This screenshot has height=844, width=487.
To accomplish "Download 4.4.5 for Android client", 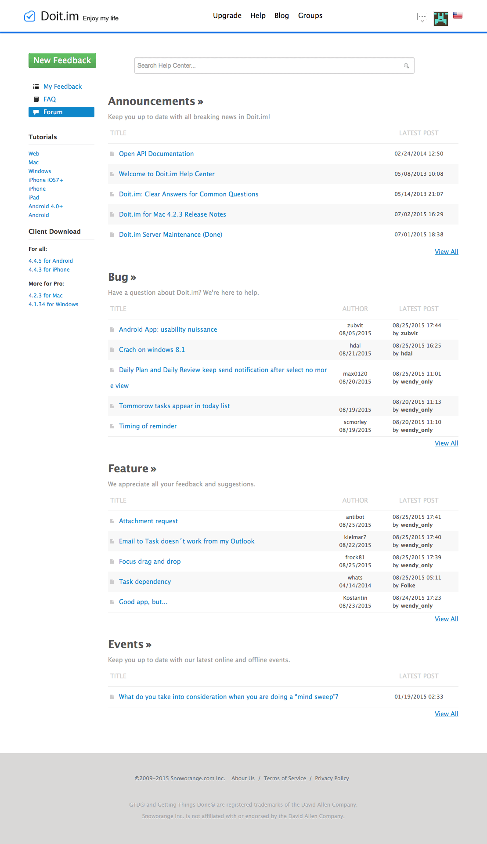I will click(x=51, y=261).
